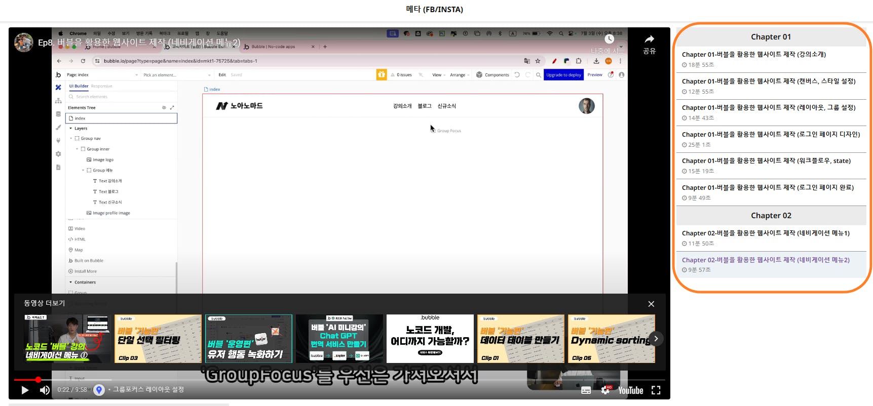Open the channel avatar in video header
This screenshot has width=873, height=406.
[x=24, y=43]
